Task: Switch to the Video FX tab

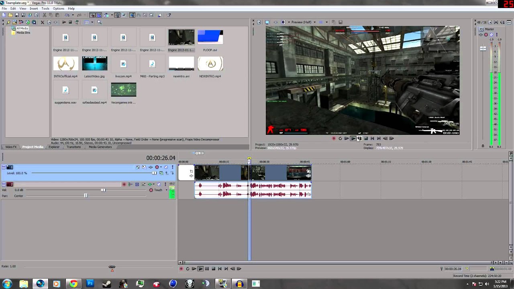Action: point(11,147)
